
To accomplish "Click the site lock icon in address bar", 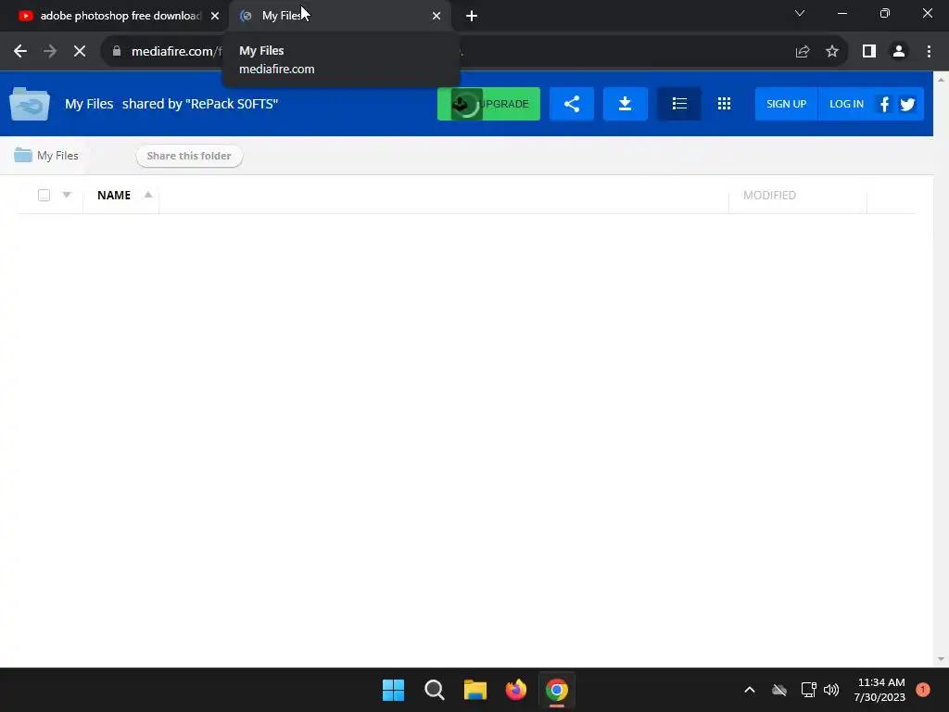I will pyautogui.click(x=117, y=52).
